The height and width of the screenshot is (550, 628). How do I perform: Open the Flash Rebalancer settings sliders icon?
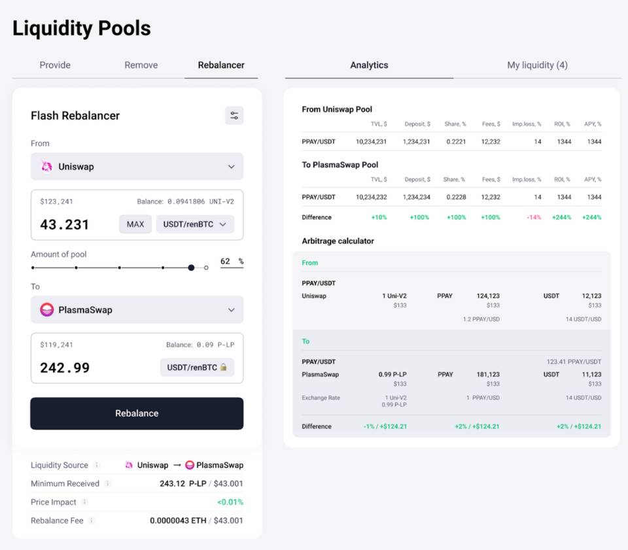[234, 116]
